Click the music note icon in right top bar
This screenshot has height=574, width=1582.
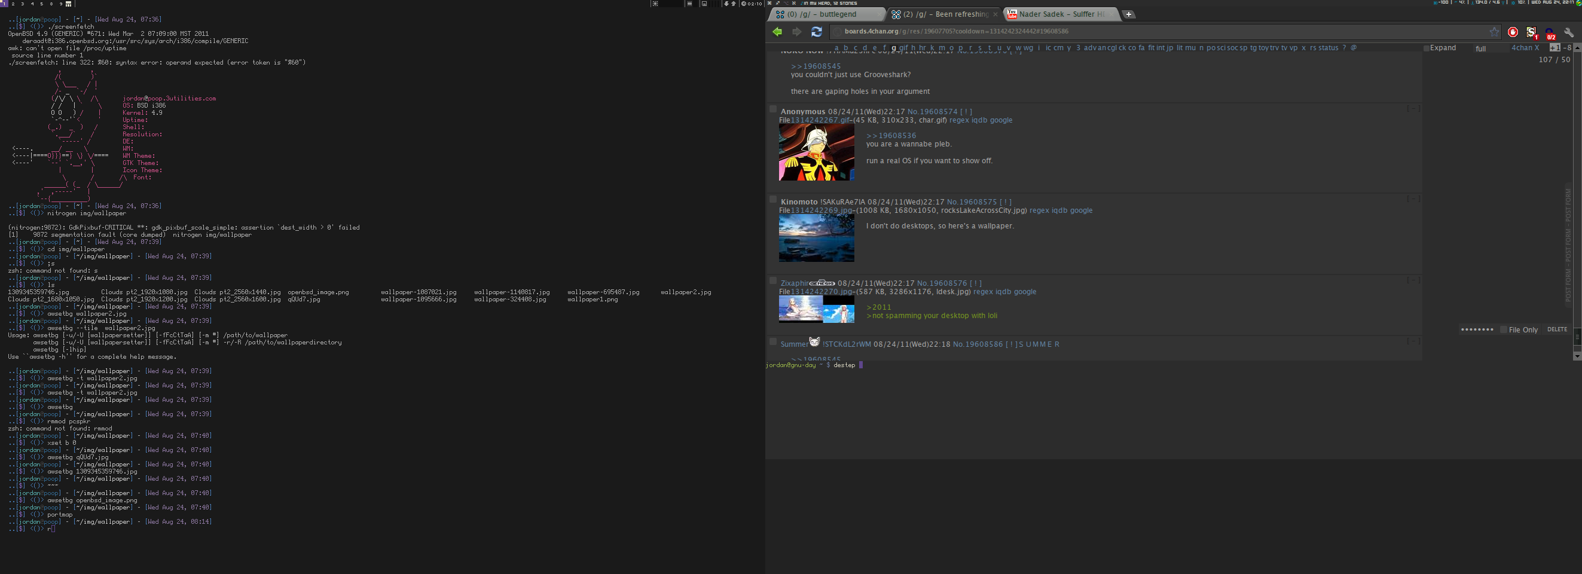(x=803, y=3)
